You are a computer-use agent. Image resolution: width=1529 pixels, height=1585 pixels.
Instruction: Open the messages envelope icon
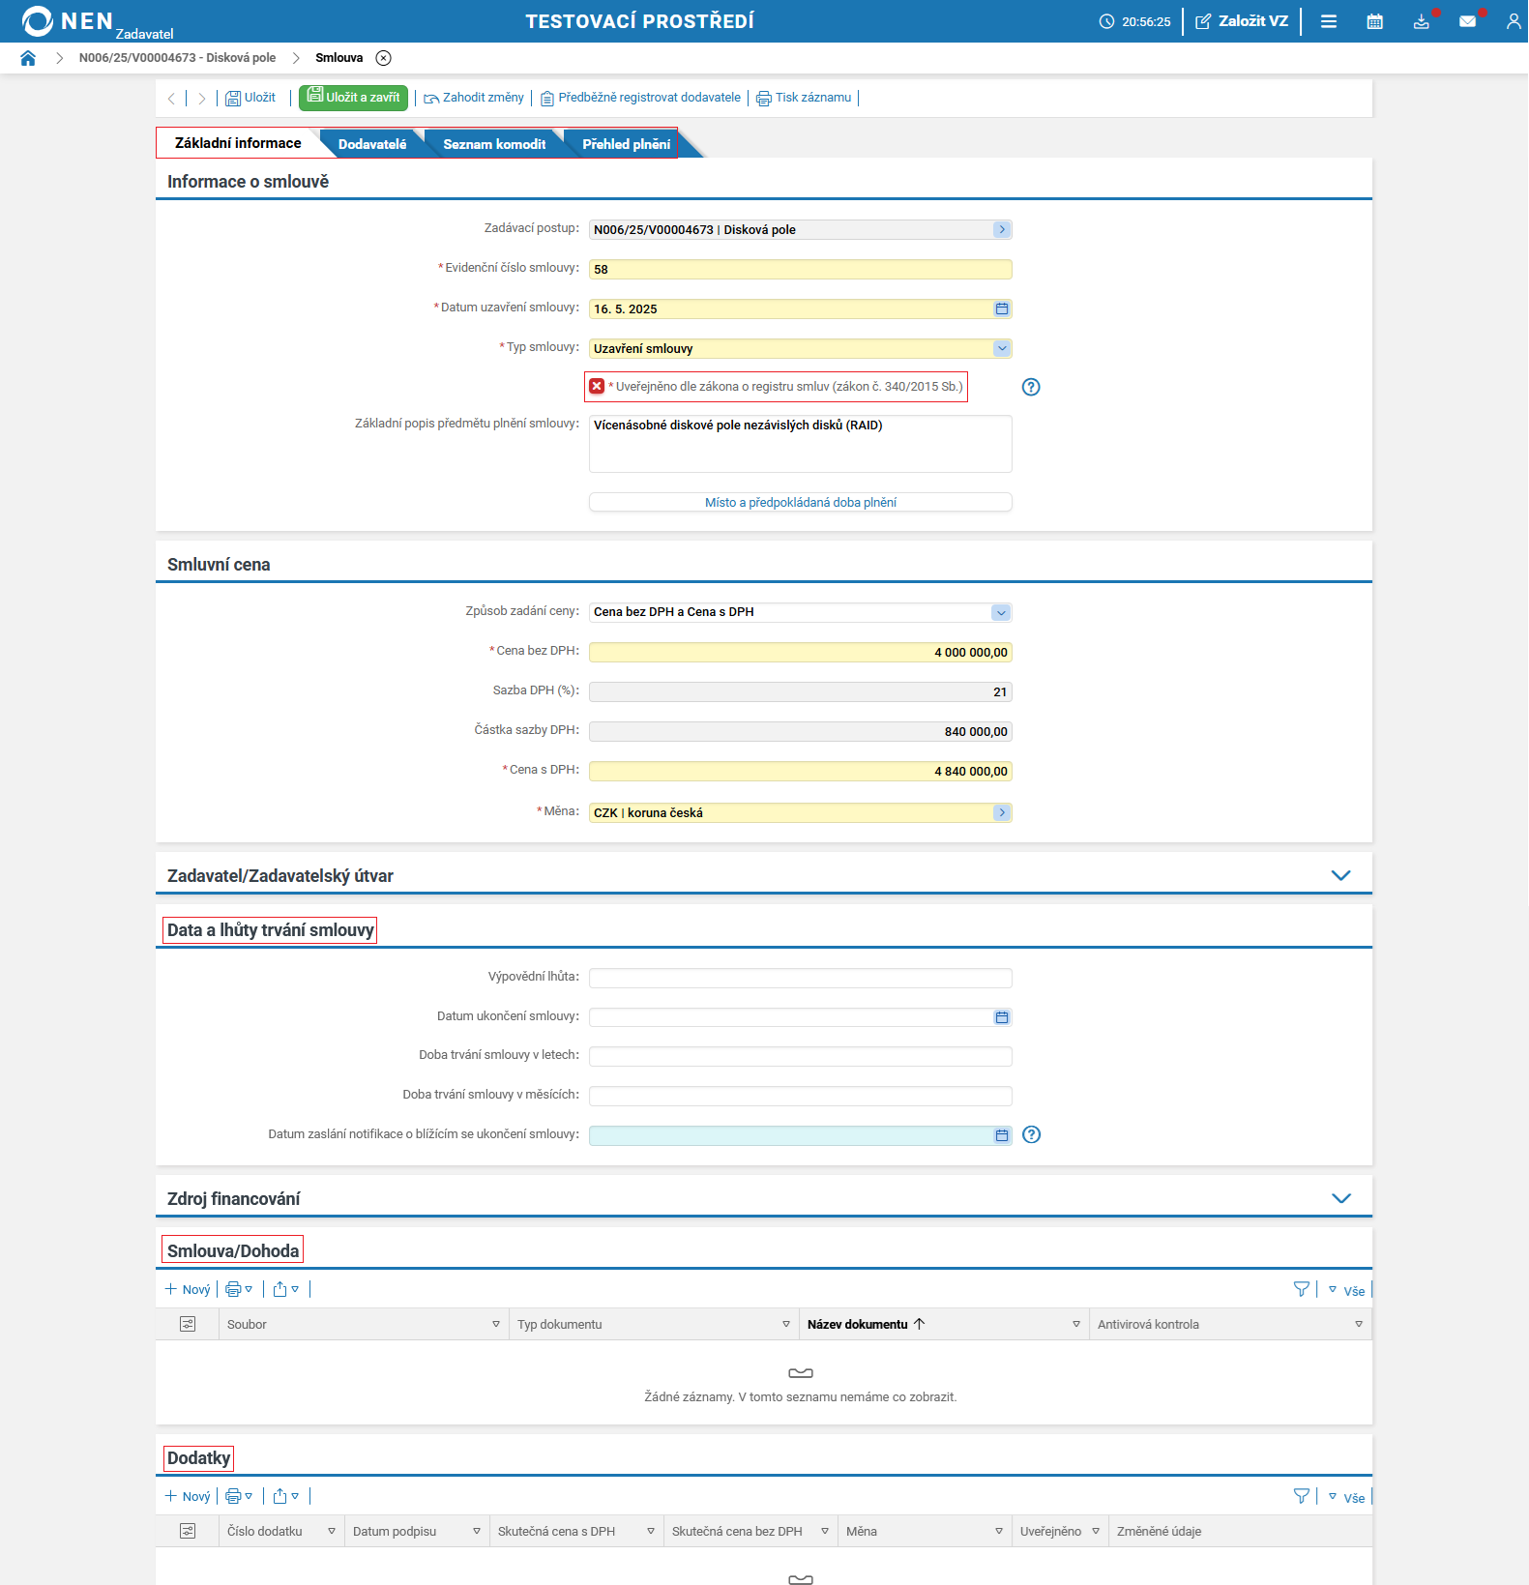point(1467,21)
